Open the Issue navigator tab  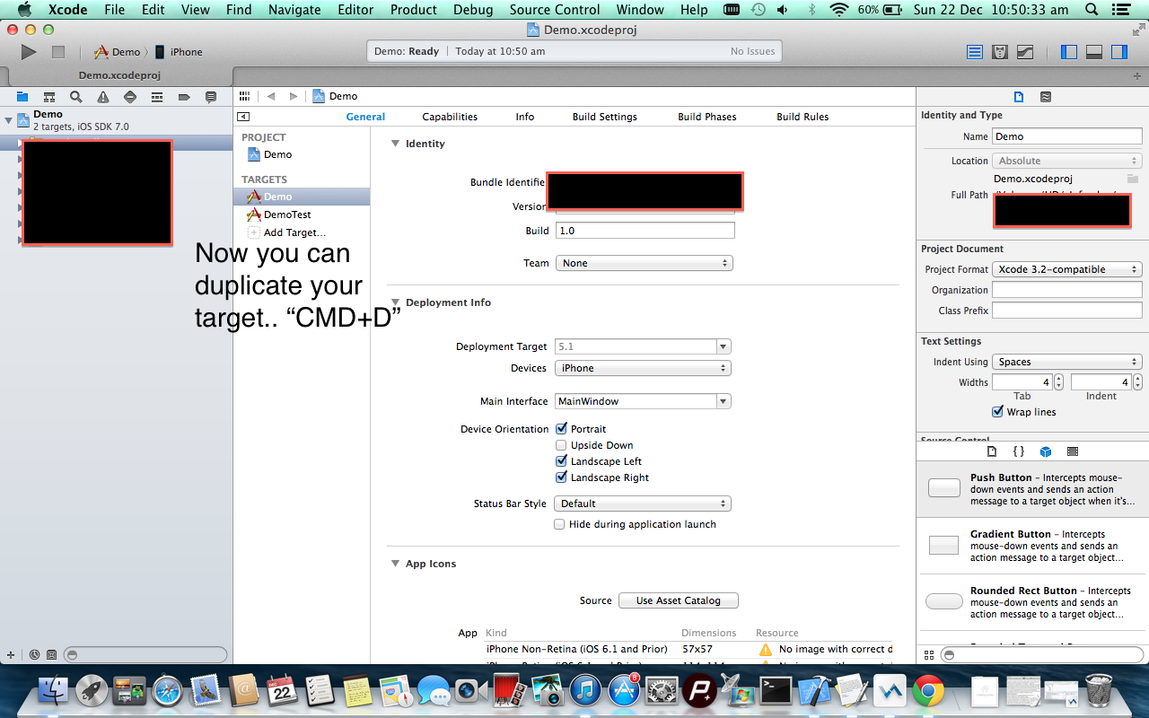tap(103, 97)
